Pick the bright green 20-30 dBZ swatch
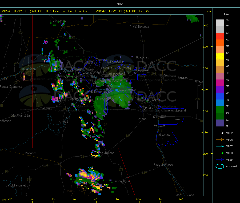The width and height of the screenshot is (240, 203). (x=220, y=109)
